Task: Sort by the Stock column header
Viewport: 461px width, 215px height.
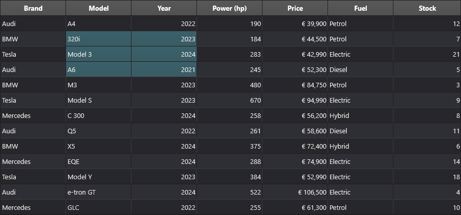Action: [427, 8]
